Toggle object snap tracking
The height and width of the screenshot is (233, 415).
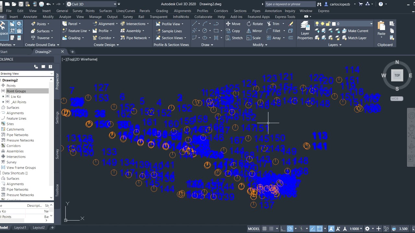pos(313,228)
